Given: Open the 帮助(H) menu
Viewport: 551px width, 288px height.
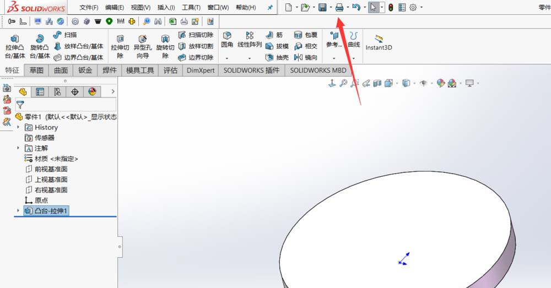Looking at the screenshot, I should pos(246,7).
